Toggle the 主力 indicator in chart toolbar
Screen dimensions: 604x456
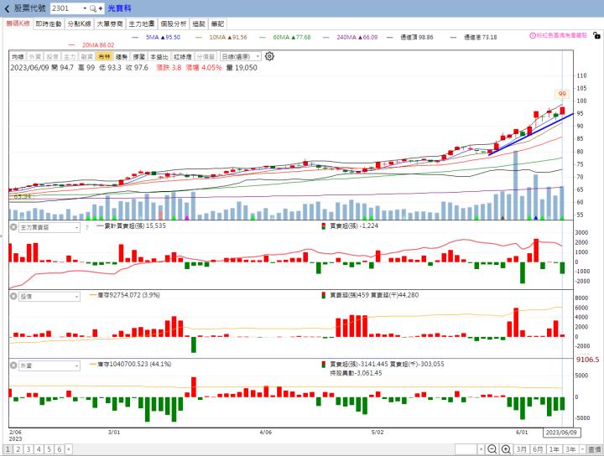[x=70, y=56]
